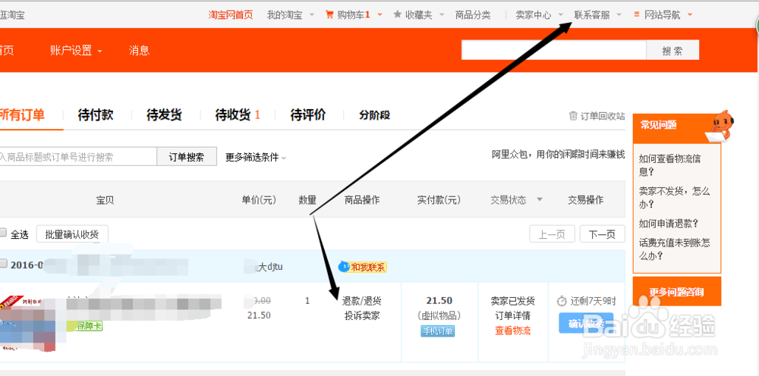759x376 pixels.
Task: Tick the 全选 select-all checkbox
Action: pyautogui.click(x=3, y=233)
